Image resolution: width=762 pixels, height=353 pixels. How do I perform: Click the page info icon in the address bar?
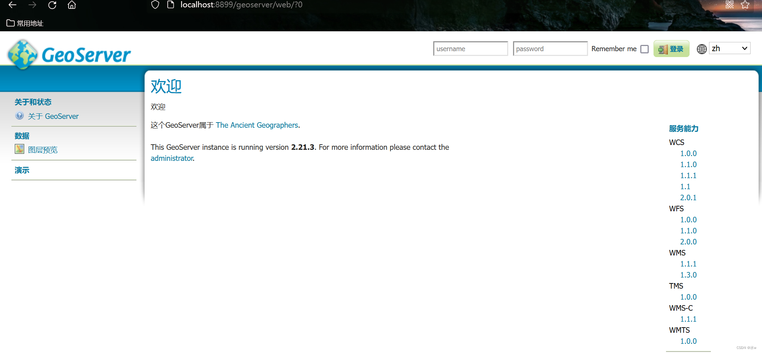[170, 4]
